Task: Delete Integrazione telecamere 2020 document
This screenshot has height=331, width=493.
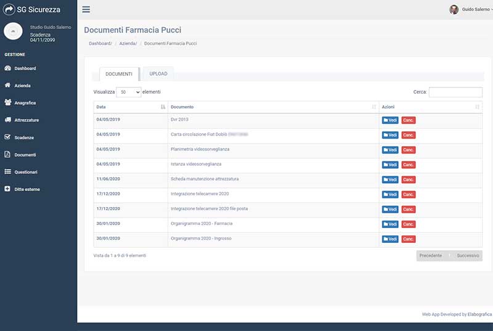Action: coord(409,194)
